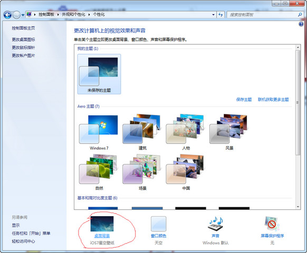307x253 pixels.
Task: Select 控制面板 in the address breadcrumb
Action: 46,14
